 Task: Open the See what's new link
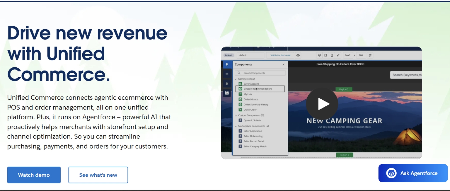click(x=98, y=175)
